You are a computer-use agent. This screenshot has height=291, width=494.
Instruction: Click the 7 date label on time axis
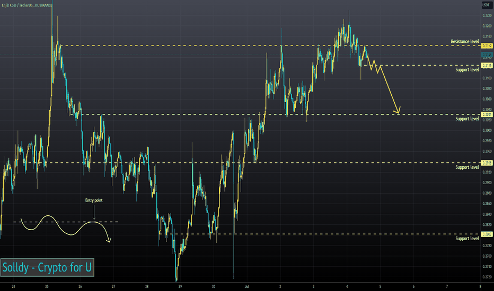(447, 287)
